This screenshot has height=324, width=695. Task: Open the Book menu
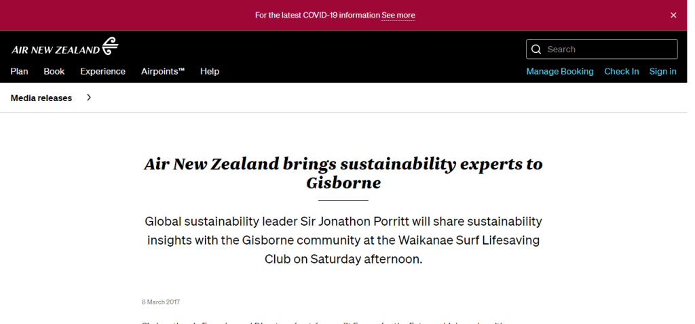click(x=54, y=71)
